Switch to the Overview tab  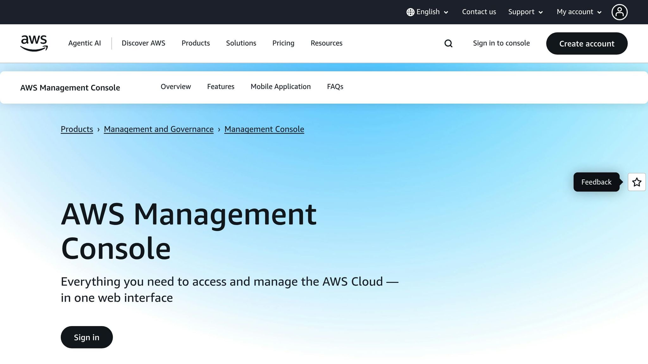point(176,87)
